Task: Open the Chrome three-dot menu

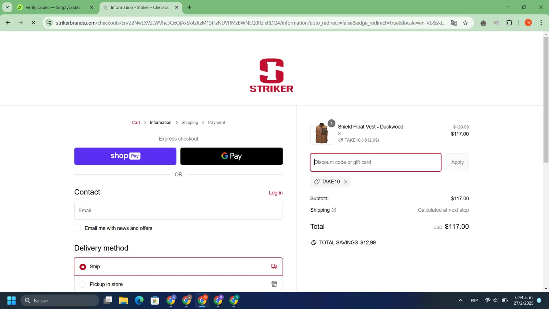Action: [541, 23]
